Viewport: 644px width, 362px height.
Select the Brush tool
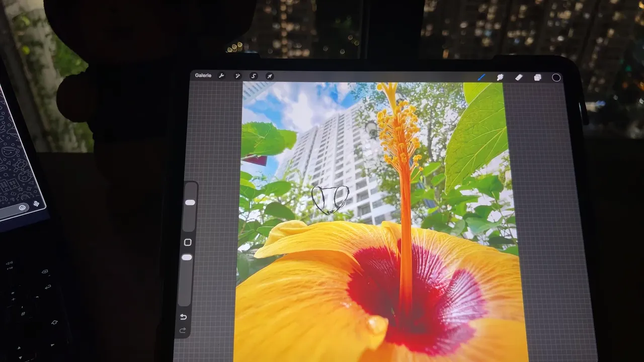point(481,77)
